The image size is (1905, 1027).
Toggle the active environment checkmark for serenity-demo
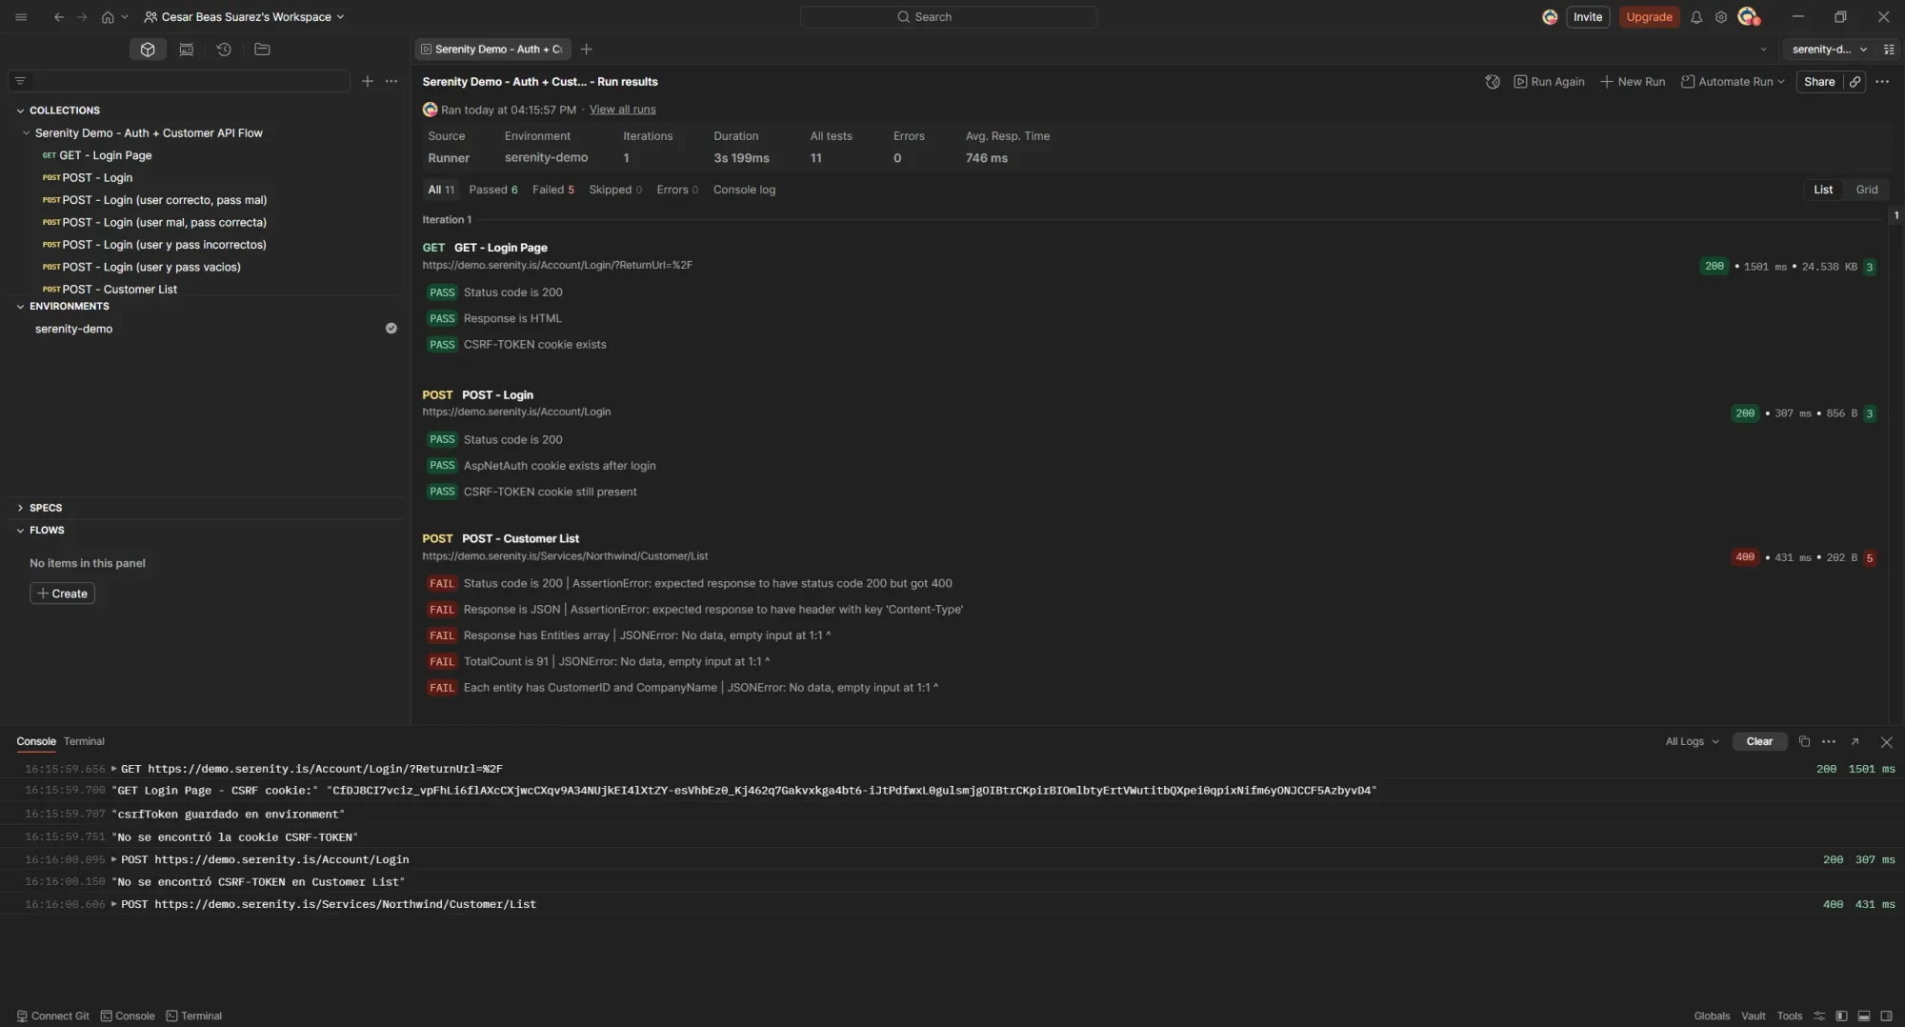(x=391, y=328)
